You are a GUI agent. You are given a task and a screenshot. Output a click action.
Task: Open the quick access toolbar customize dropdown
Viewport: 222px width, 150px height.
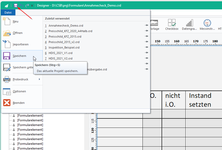pyautogui.click(x=32, y=6)
